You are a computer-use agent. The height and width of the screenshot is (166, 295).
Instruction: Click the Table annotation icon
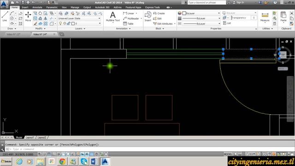coord(128,24)
